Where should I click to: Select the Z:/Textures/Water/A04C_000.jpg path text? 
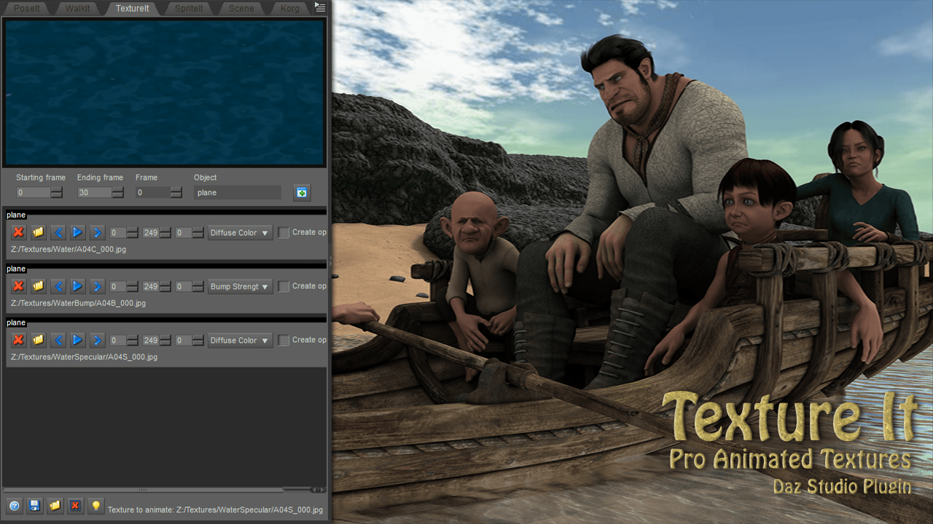tap(69, 250)
